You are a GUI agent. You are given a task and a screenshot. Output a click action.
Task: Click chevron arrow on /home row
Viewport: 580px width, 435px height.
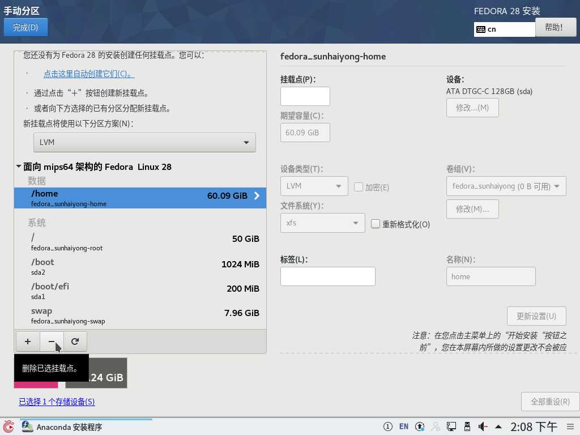[x=257, y=196]
